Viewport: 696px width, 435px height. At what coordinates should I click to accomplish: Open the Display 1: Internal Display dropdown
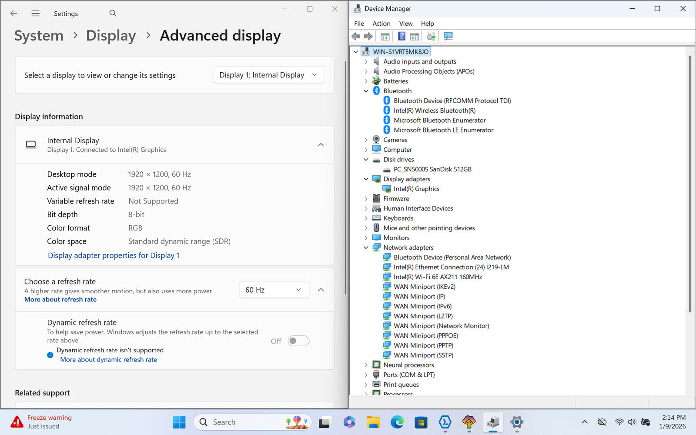(268, 75)
